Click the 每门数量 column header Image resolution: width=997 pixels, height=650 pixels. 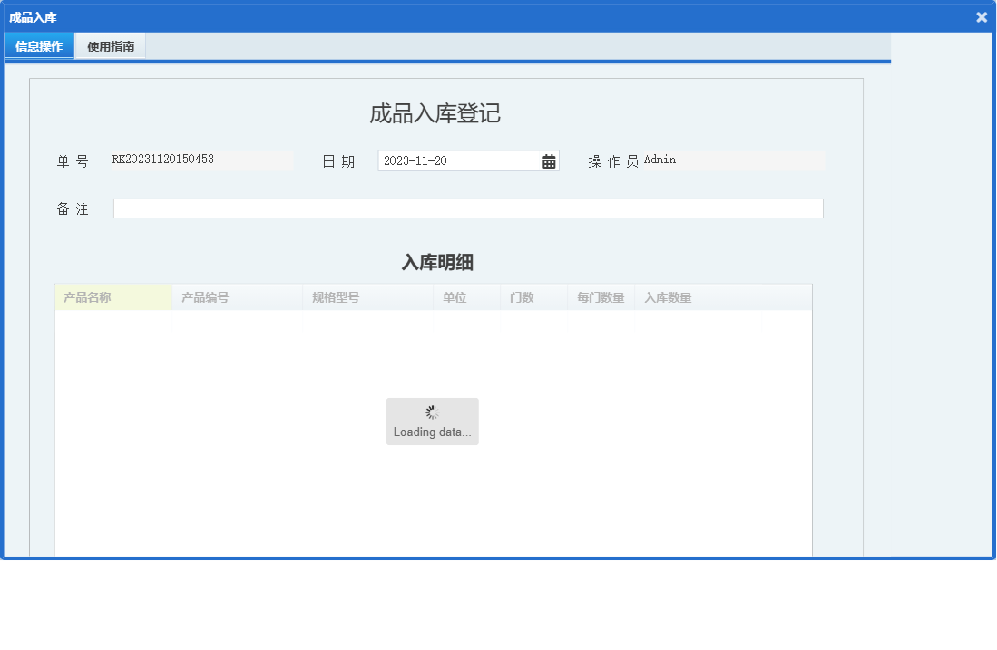[x=601, y=296]
